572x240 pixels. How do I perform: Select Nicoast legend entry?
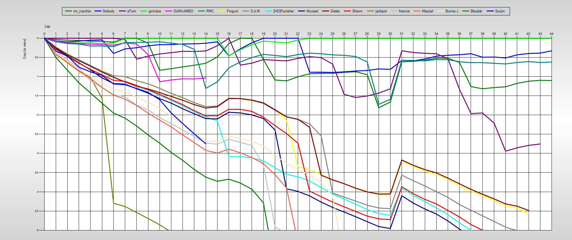(x=312, y=11)
